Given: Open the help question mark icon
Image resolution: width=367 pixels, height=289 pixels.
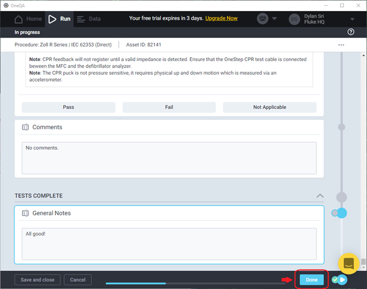Looking at the screenshot, I should (351, 32).
